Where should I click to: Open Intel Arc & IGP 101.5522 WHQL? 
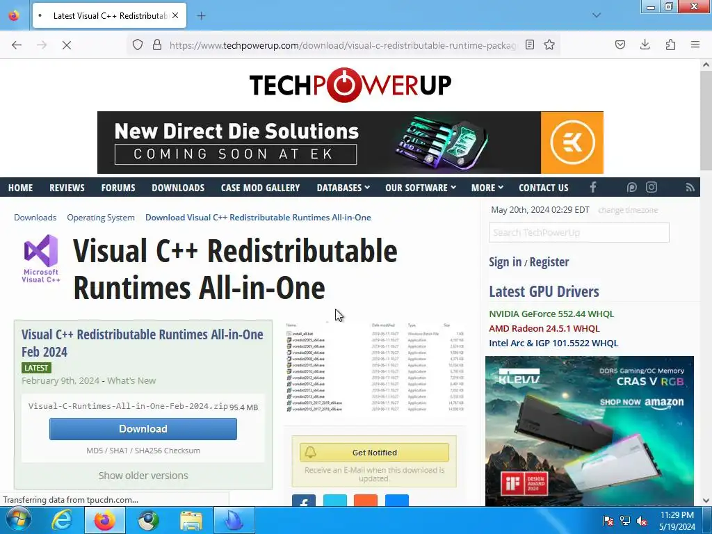point(553,343)
